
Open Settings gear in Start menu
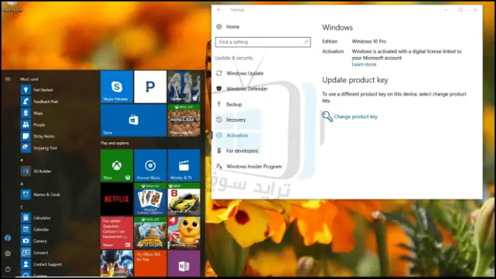tap(8, 253)
